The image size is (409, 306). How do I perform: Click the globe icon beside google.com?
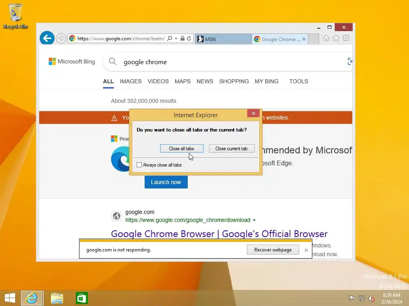pos(117,216)
